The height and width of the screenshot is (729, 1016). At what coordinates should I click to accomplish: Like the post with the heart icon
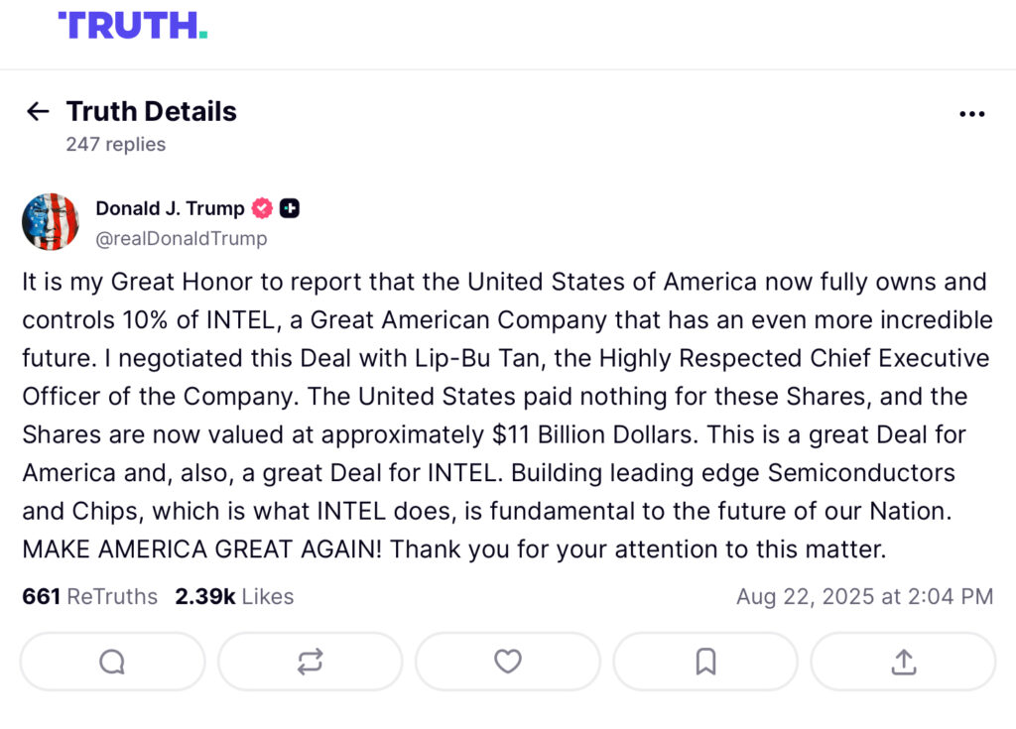click(x=508, y=662)
